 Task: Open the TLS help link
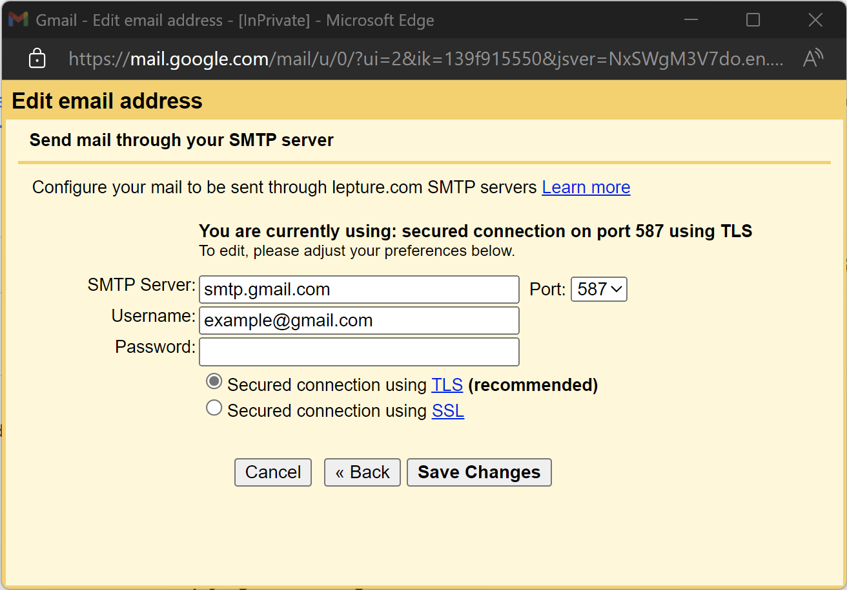click(447, 385)
